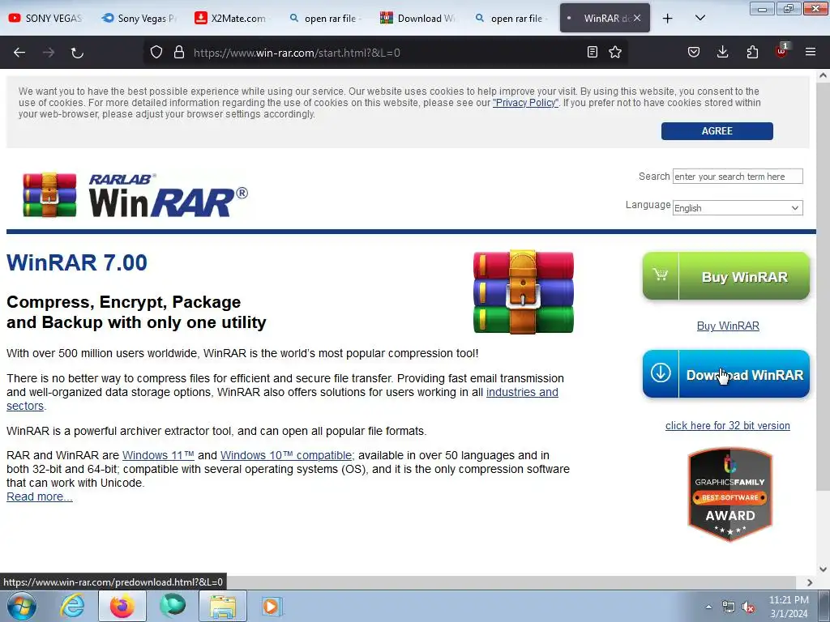This screenshot has width=830, height=622.
Task: Click the large WinRAR books image
Action: click(x=523, y=292)
